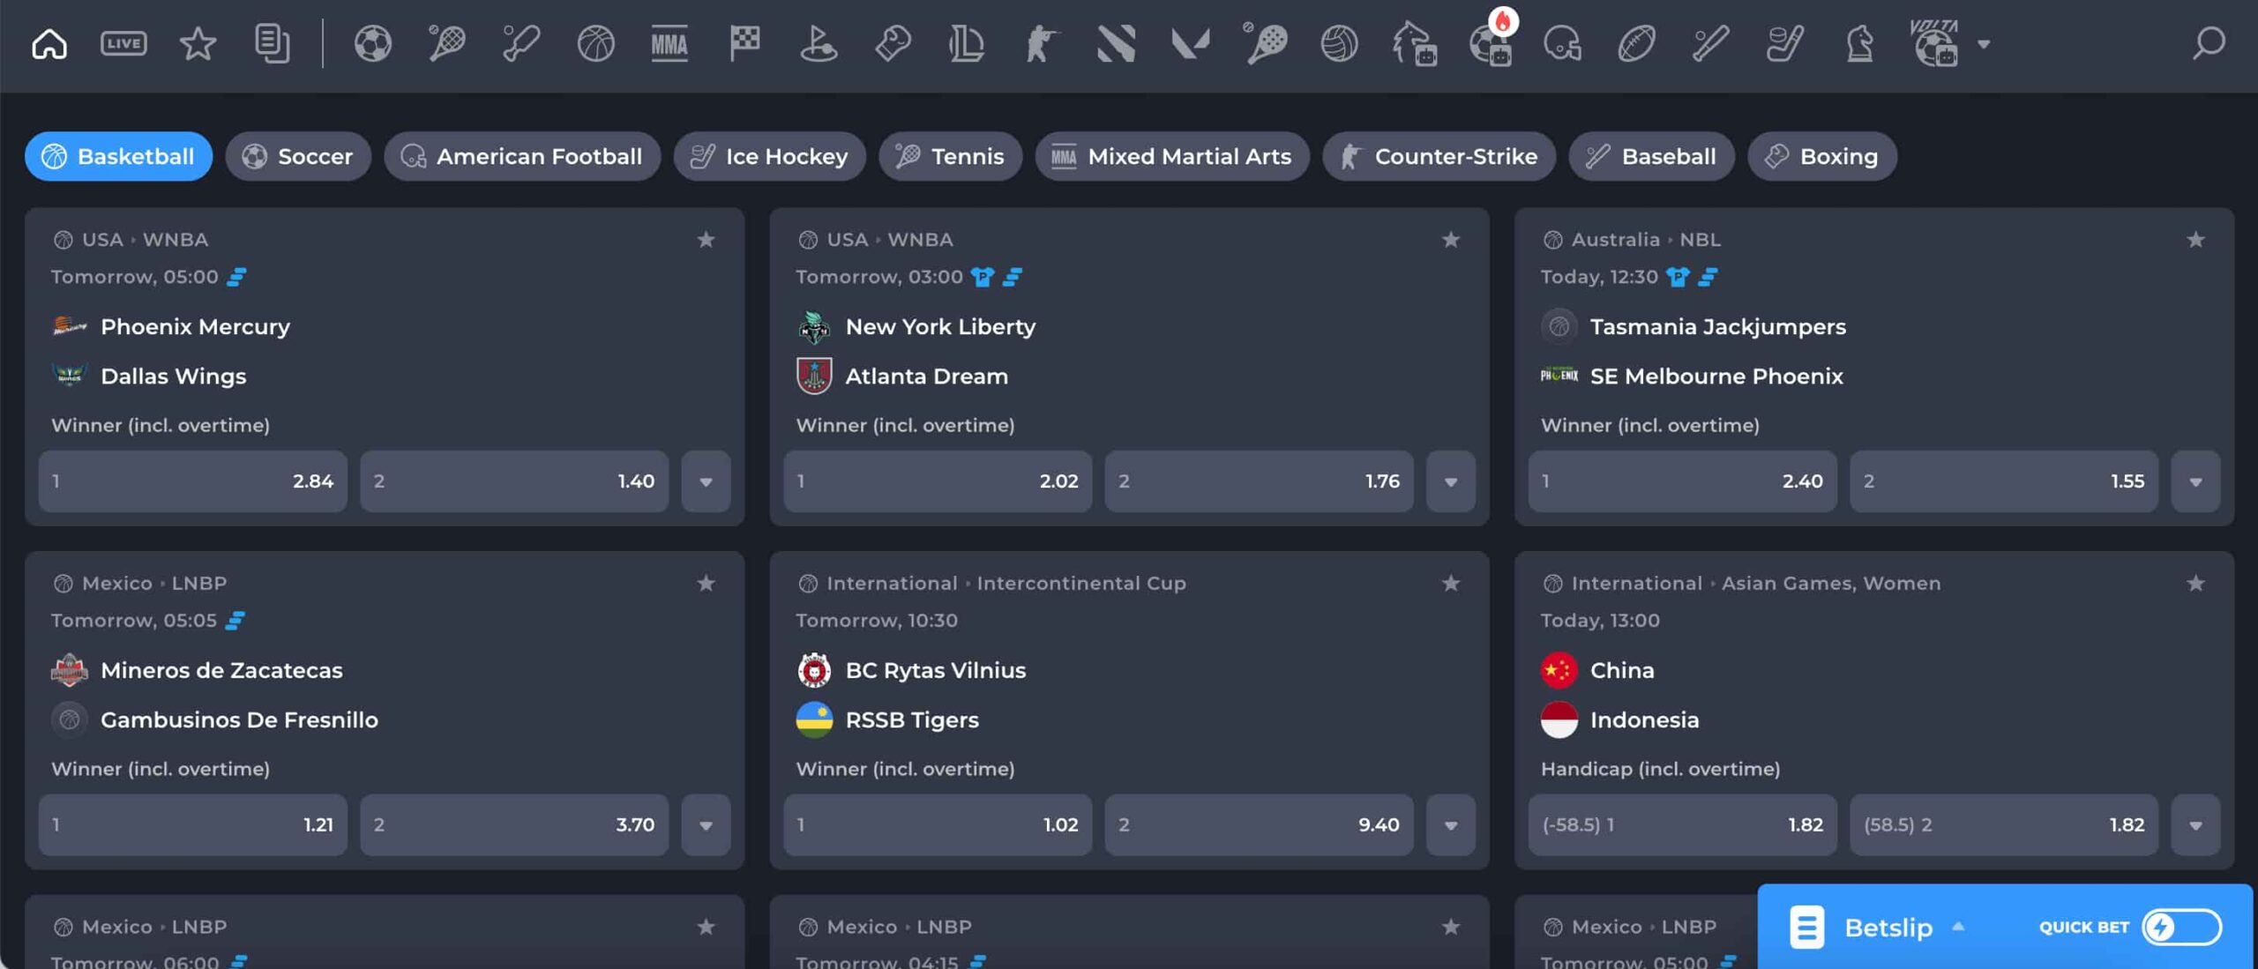Screen dimensions: 2258x969
Task: Switch to the Counter-Strike tab
Action: (x=1439, y=156)
